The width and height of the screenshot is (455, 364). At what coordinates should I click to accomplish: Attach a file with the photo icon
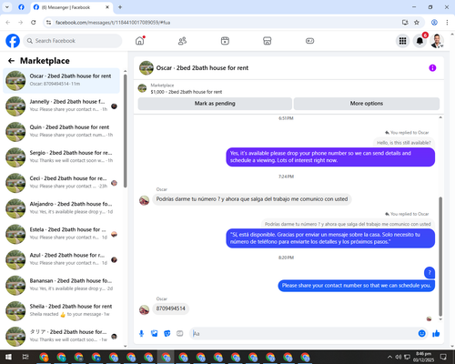tap(155, 334)
